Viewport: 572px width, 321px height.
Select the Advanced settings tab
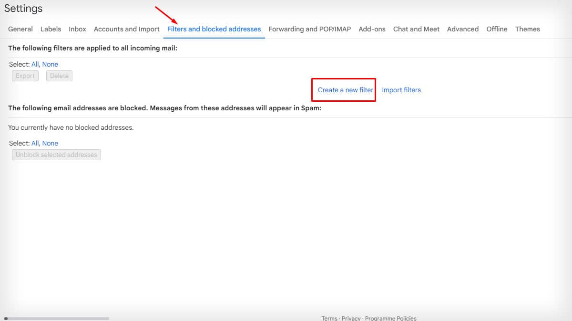(462, 29)
